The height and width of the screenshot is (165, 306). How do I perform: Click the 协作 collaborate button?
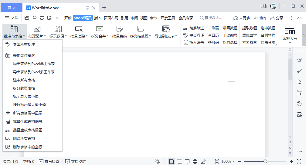(260, 18)
